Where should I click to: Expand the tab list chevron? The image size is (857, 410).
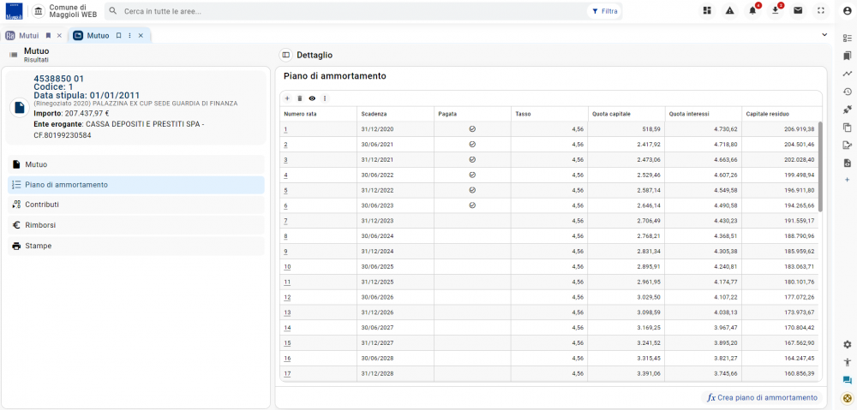tap(824, 34)
